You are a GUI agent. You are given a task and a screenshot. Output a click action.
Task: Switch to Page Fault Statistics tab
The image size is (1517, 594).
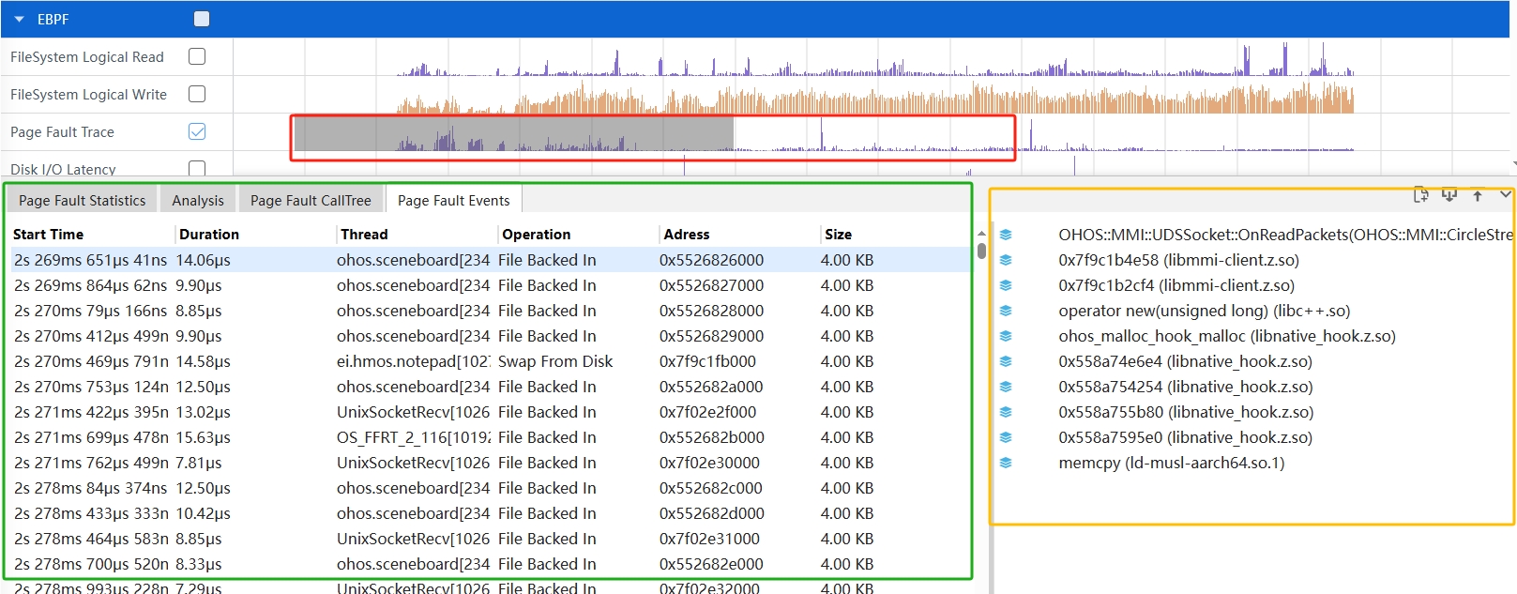tap(83, 200)
